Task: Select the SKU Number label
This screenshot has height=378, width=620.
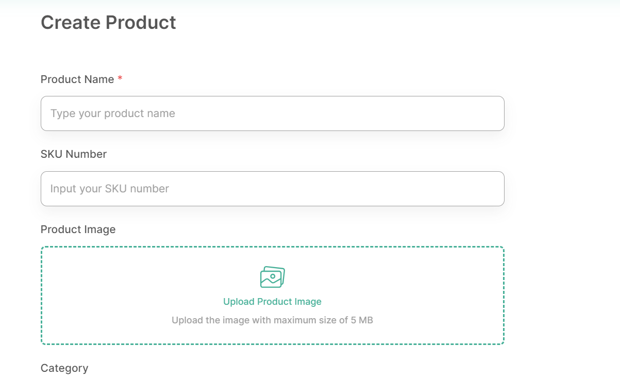Action: pyautogui.click(x=74, y=154)
